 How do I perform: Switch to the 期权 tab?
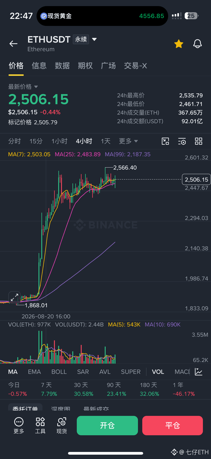(x=85, y=66)
